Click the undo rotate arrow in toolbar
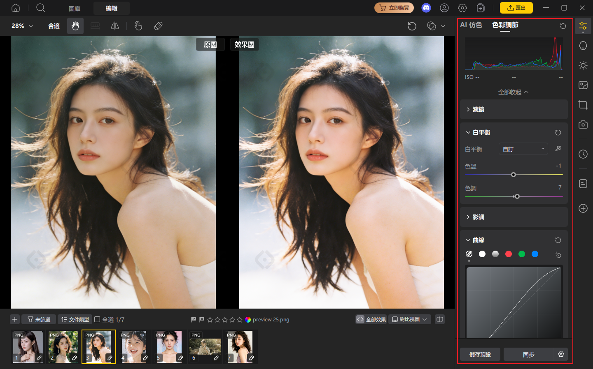 click(x=412, y=26)
